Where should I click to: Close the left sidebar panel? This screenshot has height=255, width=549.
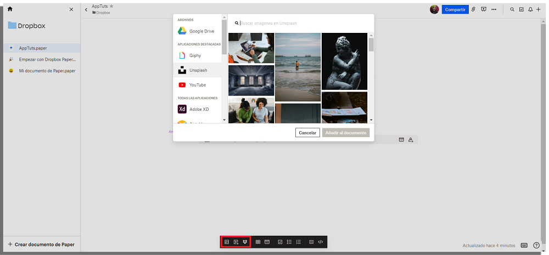coord(71,9)
